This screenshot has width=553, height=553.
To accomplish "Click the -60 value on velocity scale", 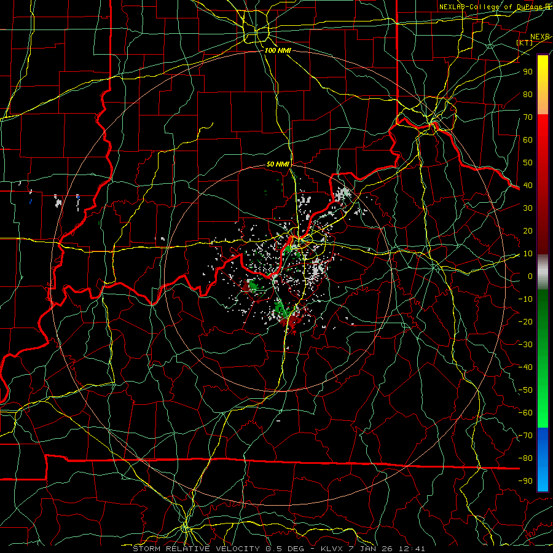I will click(525, 413).
